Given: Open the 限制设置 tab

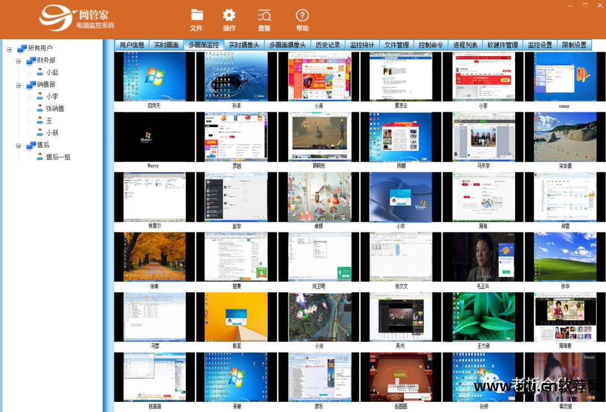Looking at the screenshot, I should click(575, 45).
